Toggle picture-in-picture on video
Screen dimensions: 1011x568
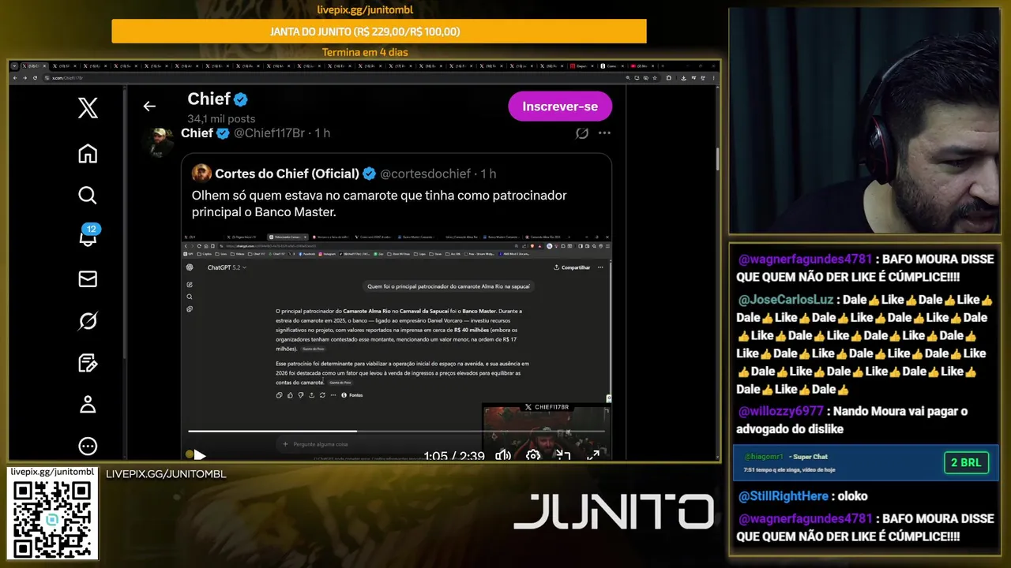click(x=562, y=455)
